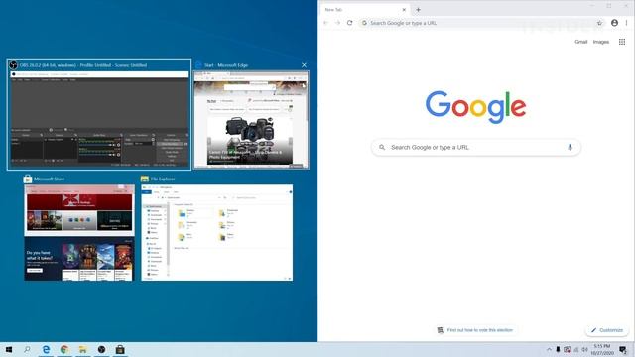
Task: Reload the Chrome page
Action: pos(350,23)
